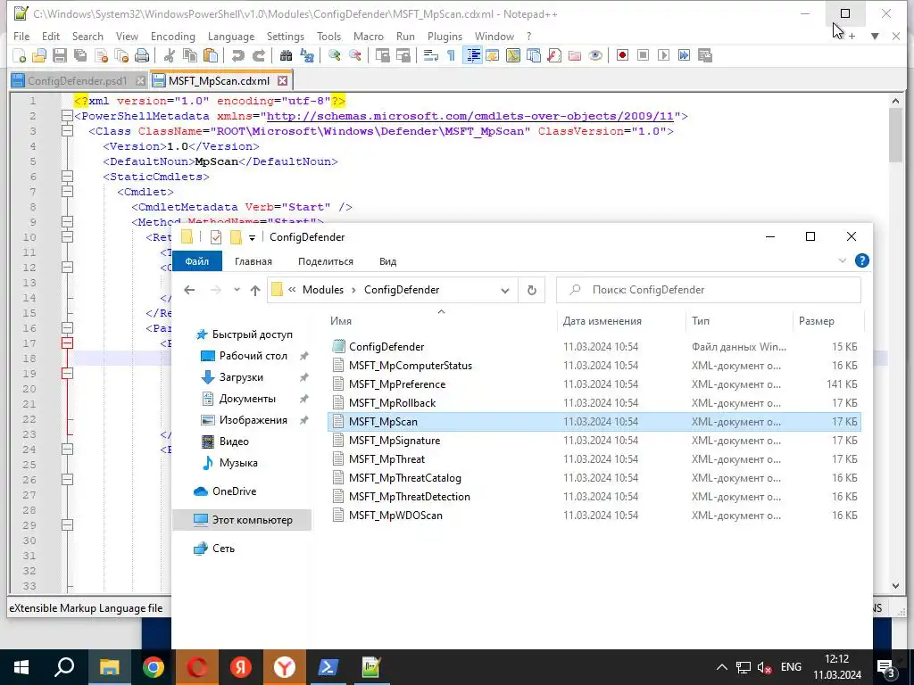The width and height of the screenshot is (914, 685).
Task: Open address bar history dropdown
Action: click(x=505, y=290)
